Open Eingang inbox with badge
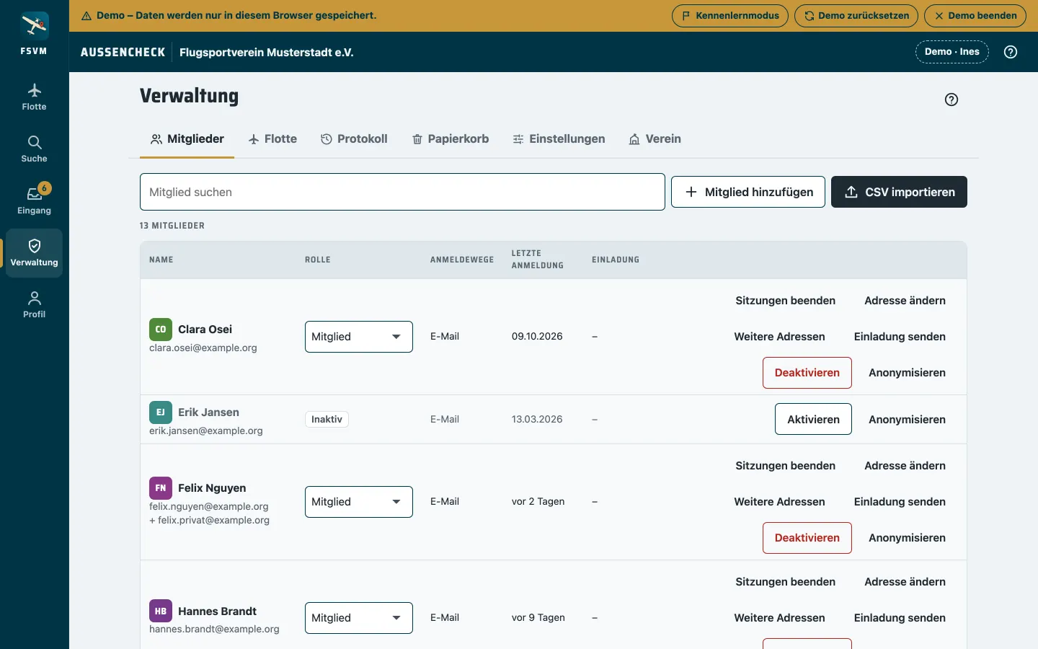Viewport: 1038px width, 649px height. point(34,200)
